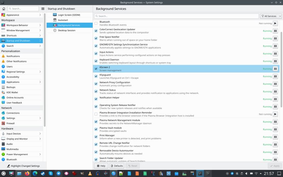Open Desktop Session page
Viewport: 283px width, 177px height.
tap(69, 30)
